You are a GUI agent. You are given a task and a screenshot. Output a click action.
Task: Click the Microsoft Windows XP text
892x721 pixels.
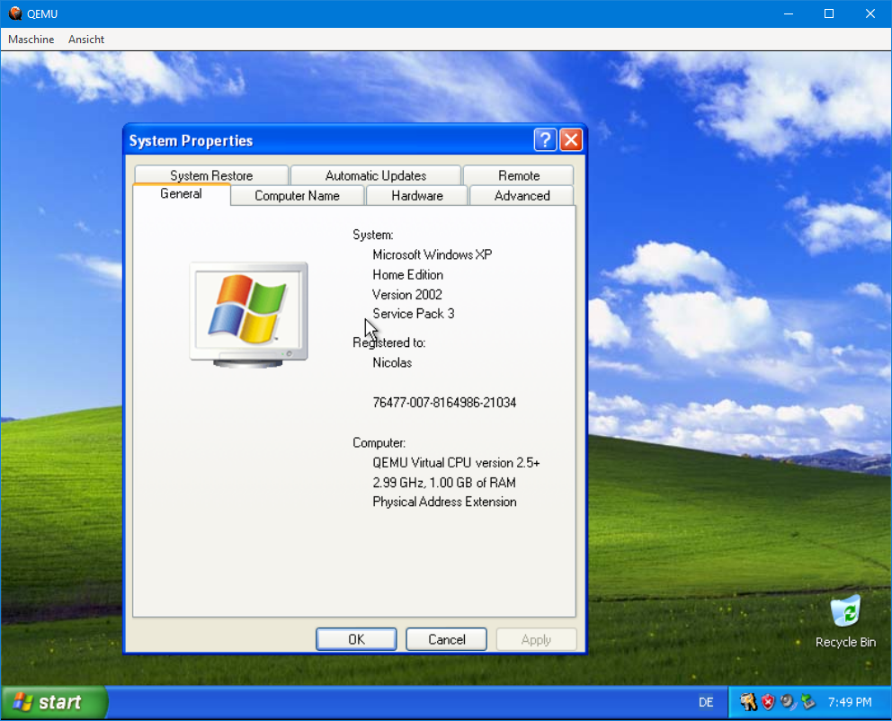(x=433, y=254)
